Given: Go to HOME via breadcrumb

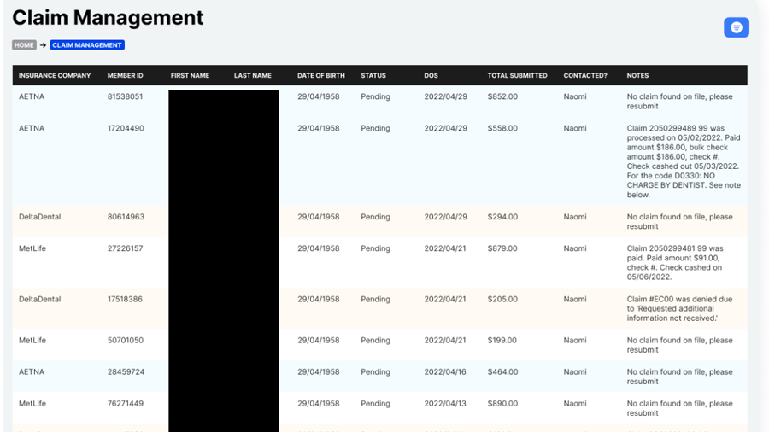Looking at the screenshot, I should (24, 45).
